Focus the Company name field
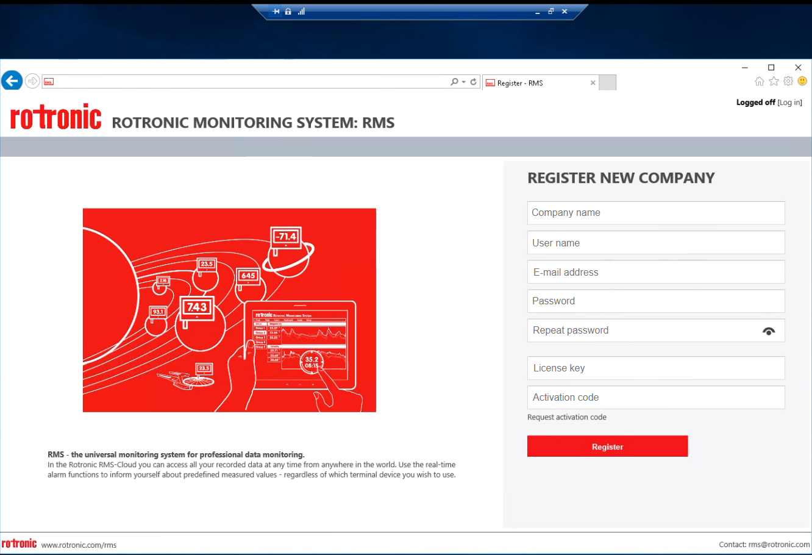The height and width of the screenshot is (555, 812). [656, 213]
